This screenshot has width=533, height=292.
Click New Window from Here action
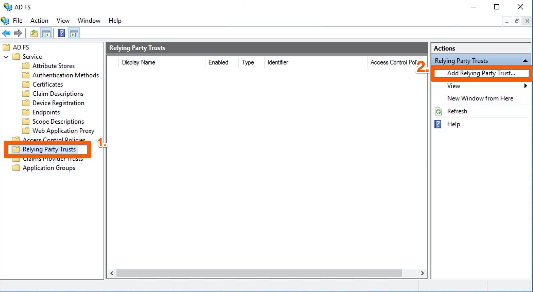(x=480, y=98)
